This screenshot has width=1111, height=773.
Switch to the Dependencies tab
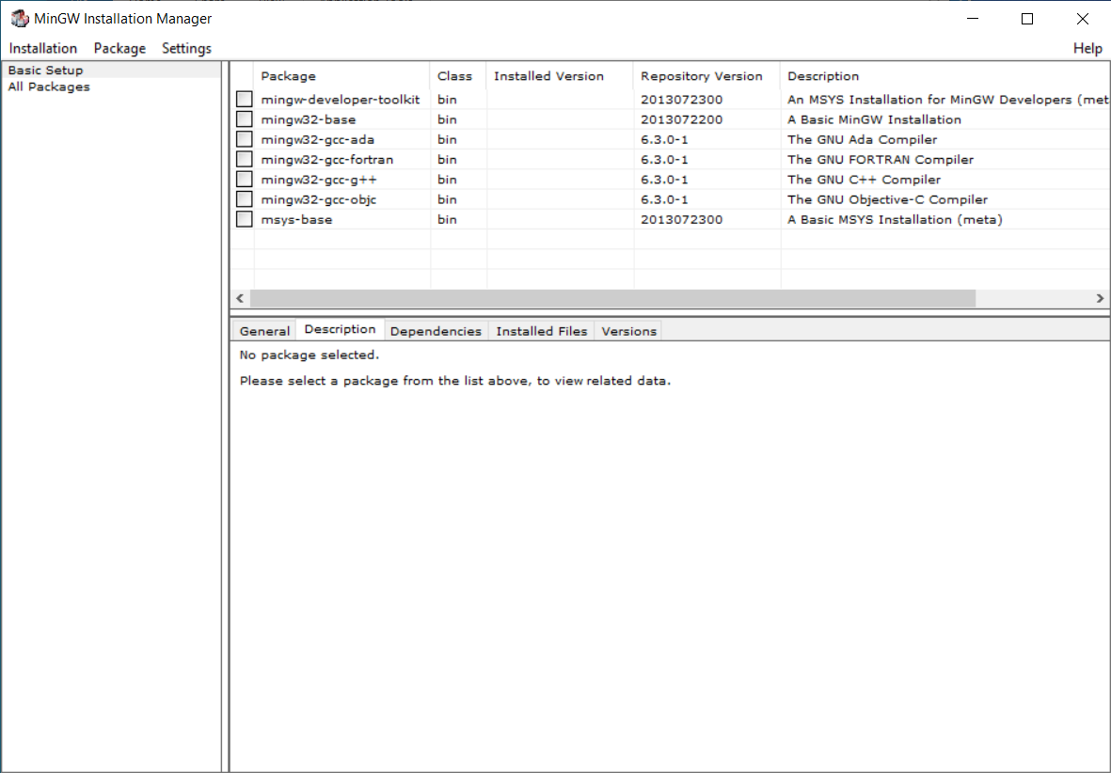pyautogui.click(x=436, y=331)
